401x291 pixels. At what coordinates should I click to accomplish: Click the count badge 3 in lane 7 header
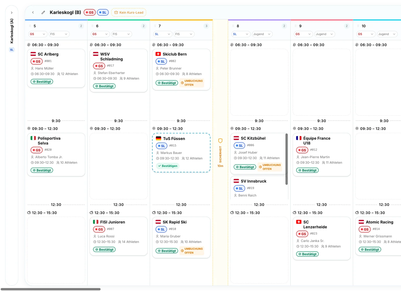point(206,26)
